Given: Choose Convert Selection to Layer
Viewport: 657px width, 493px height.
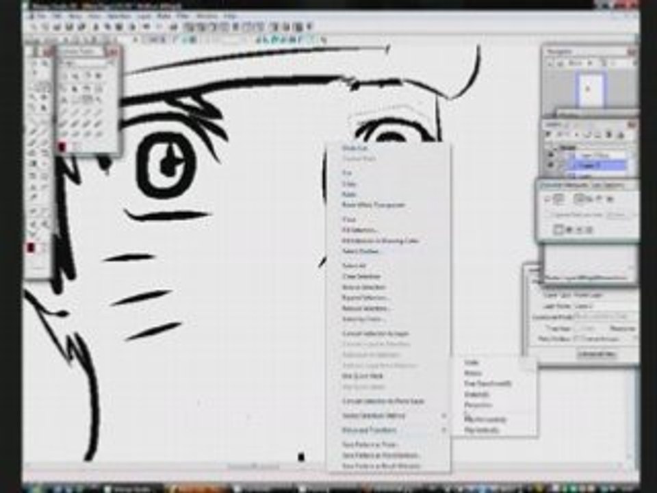Looking at the screenshot, I should point(376,333).
